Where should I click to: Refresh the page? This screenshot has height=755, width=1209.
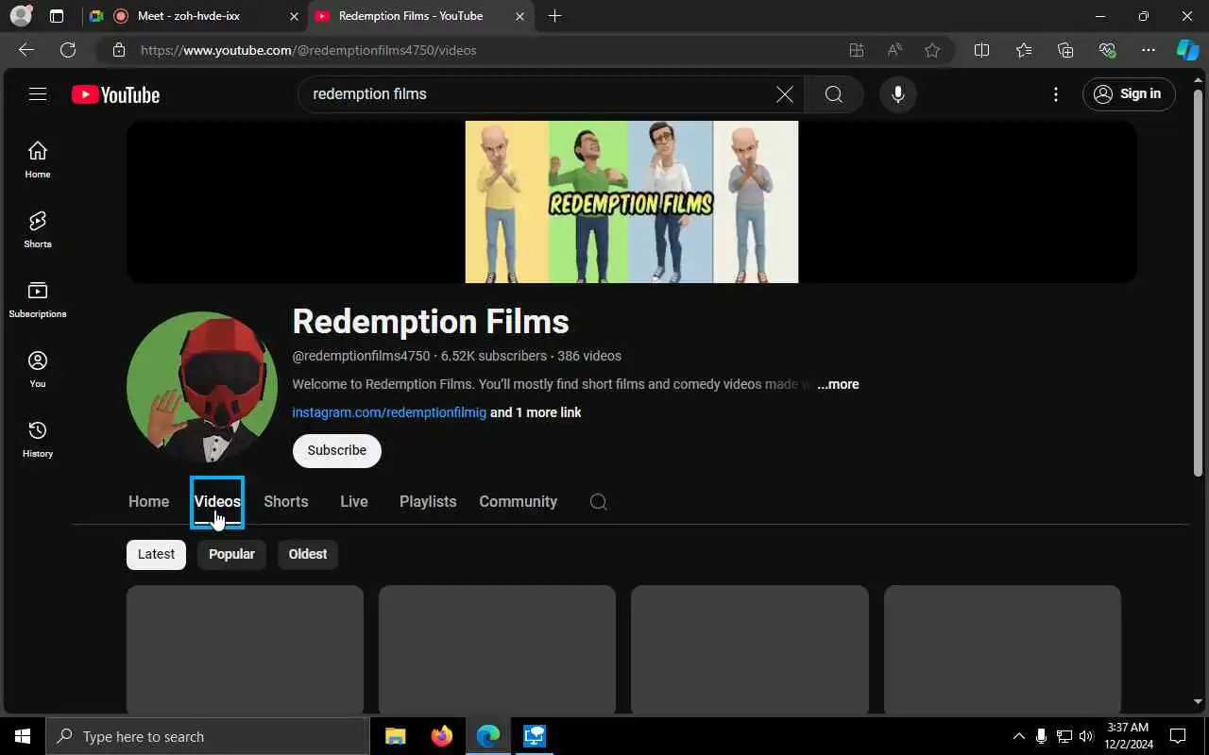[68, 50]
